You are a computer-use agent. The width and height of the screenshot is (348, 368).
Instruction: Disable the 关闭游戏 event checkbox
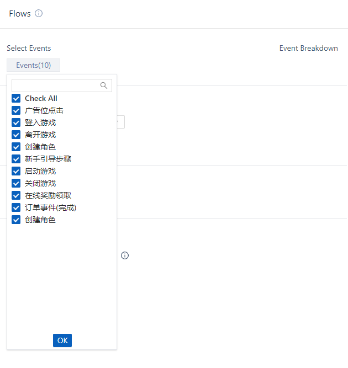point(16,183)
